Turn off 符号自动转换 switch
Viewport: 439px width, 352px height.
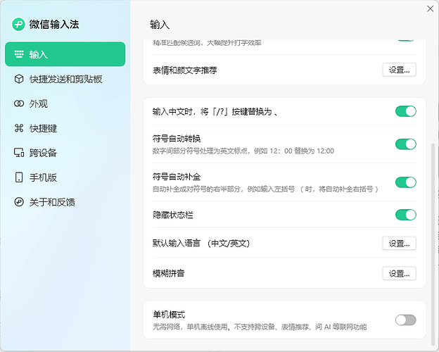pos(405,144)
